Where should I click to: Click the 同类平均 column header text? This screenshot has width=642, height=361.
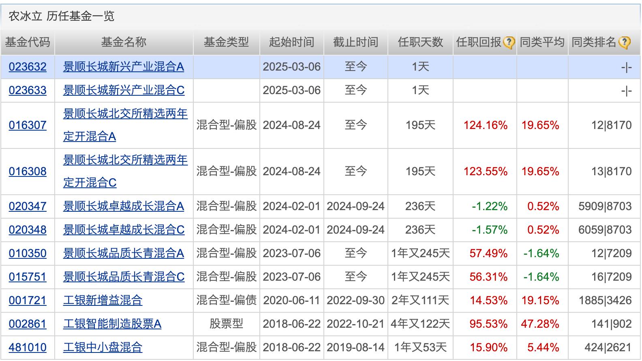[542, 42]
